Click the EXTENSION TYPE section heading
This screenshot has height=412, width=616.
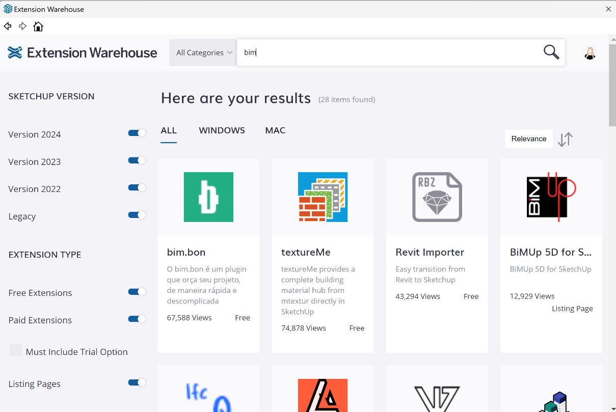[45, 255]
